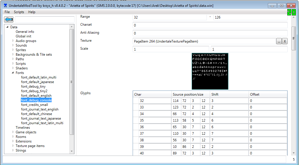Select the Timelines tree item
Screen dimensions: 299x165
pos(23,128)
